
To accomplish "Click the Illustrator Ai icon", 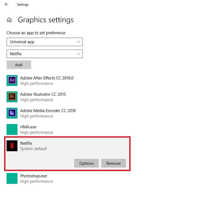I will (12, 97).
